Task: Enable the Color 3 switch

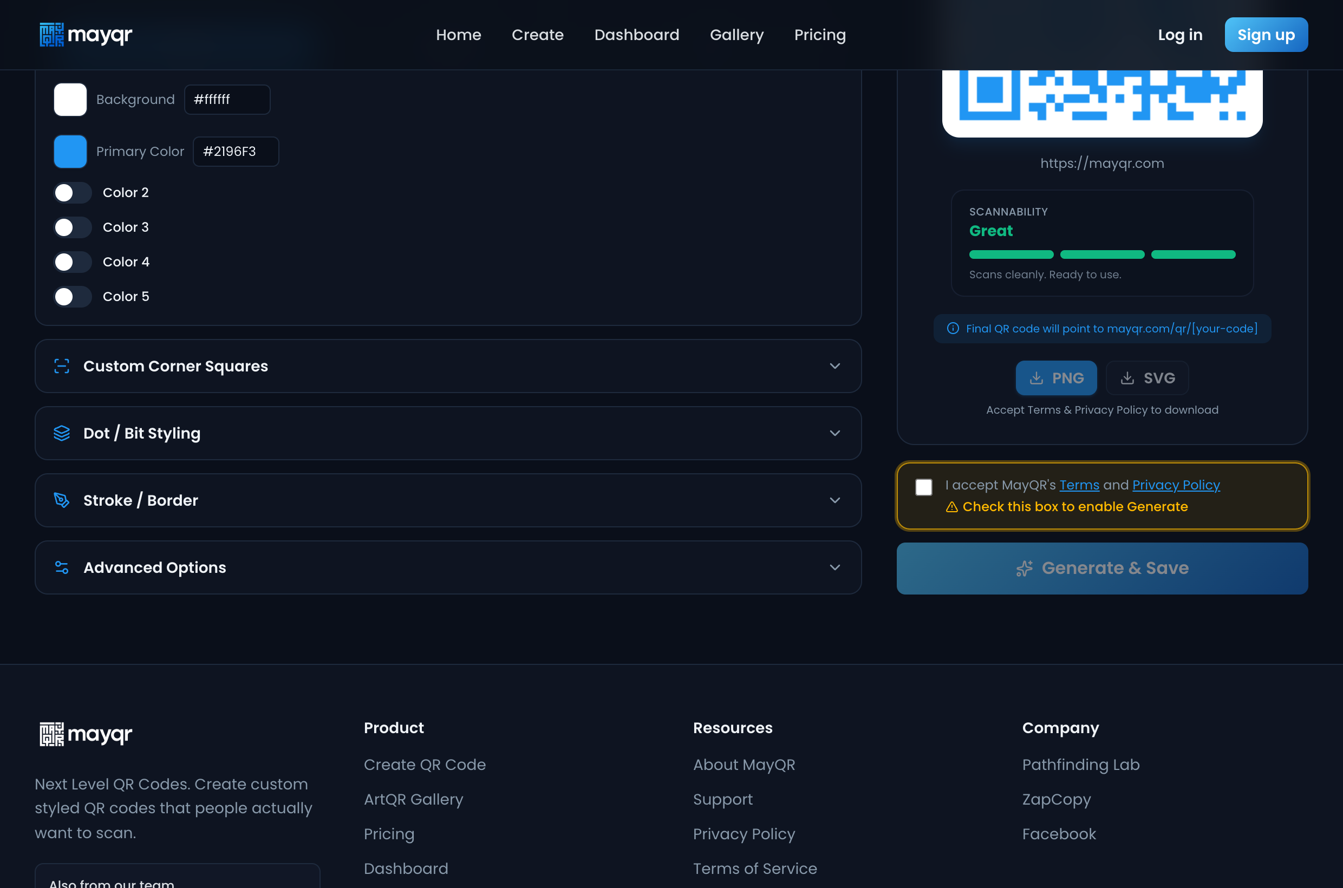Action: [73, 227]
